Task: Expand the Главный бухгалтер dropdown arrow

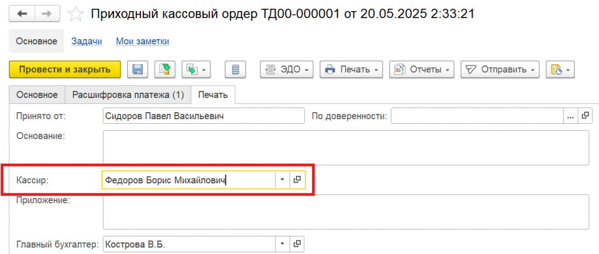Action: (x=283, y=243)
